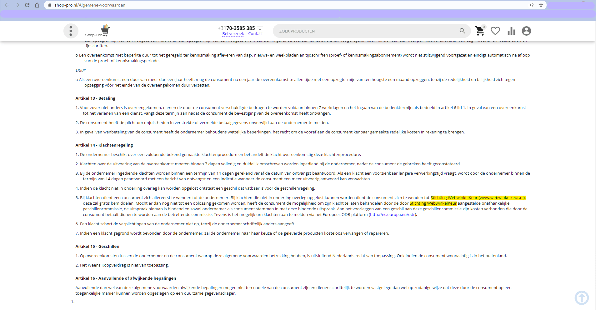This screenshot has height=310, width=596.
Task: Click the search magnifier icon
Action: point(462,31)
